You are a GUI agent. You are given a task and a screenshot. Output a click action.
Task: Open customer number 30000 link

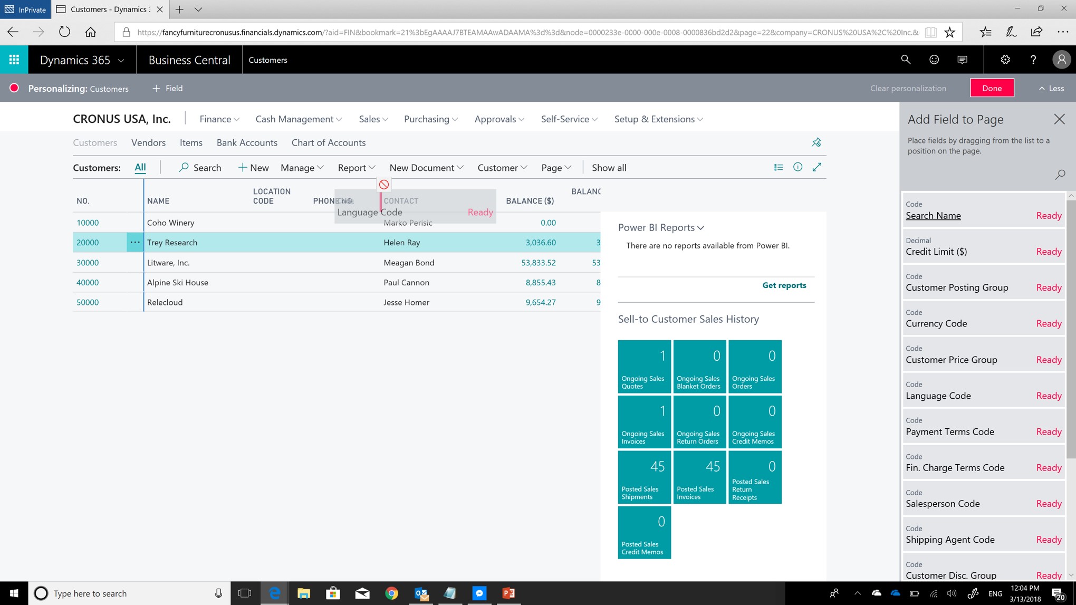tap(88, 263)
